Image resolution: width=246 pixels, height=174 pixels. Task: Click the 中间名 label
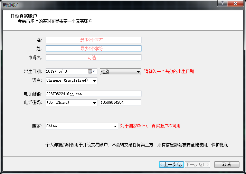(x=35, y=58)
